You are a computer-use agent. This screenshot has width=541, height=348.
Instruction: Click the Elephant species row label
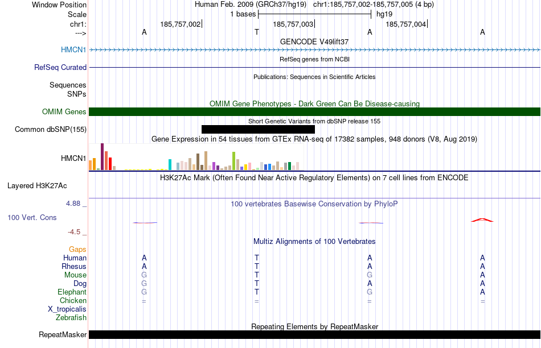click(72, 292)
